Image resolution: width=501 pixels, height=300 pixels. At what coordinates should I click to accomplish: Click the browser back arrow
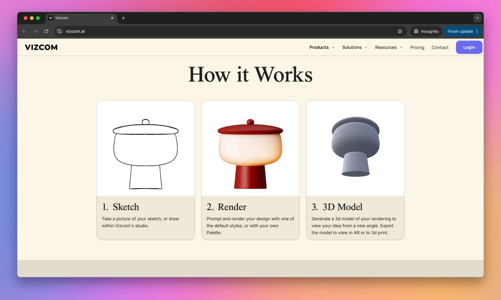24,31
